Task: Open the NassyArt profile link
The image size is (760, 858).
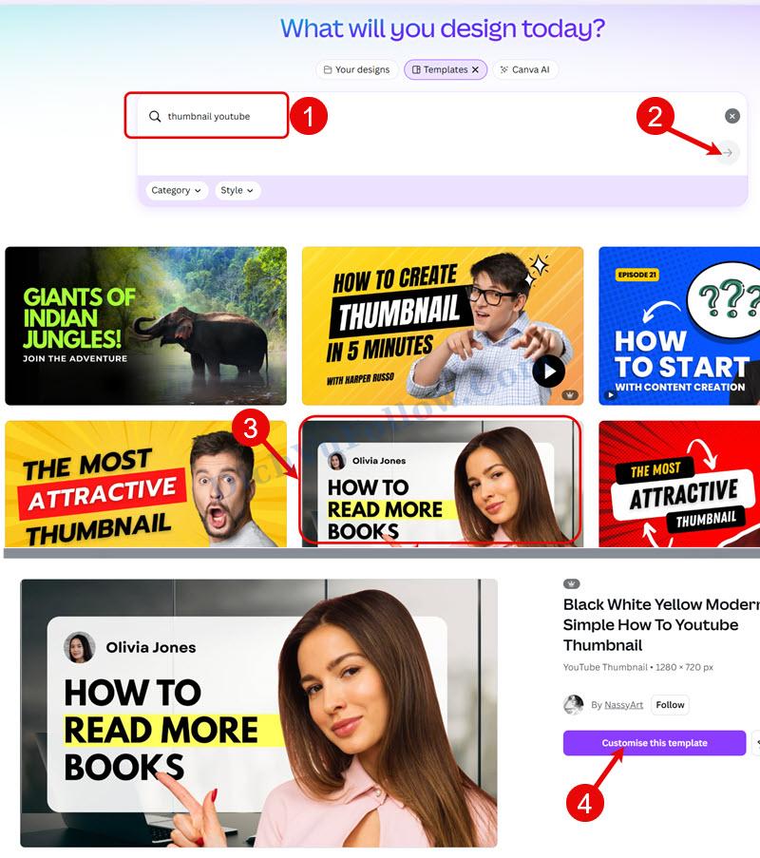Action: (624, 705)
